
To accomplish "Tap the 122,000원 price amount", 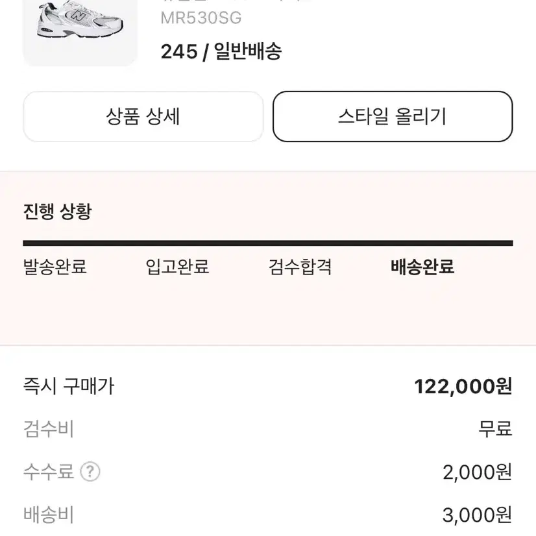I will click(x=463, y=387).
